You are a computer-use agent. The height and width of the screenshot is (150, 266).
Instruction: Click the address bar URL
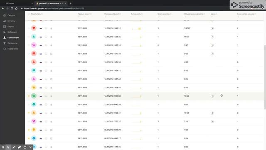tap(54, 8)
